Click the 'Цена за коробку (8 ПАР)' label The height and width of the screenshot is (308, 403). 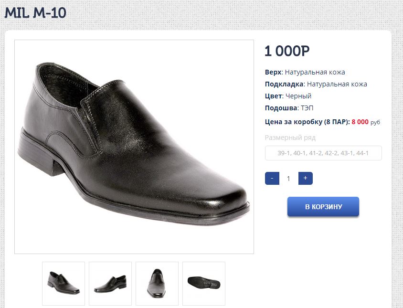click(307, 122)
